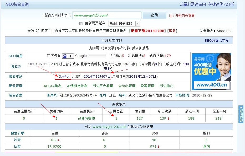The height and width of the screenshot is (156, 245).
Task: Click the red down arrow next to 139
Action: click(168, 119)
